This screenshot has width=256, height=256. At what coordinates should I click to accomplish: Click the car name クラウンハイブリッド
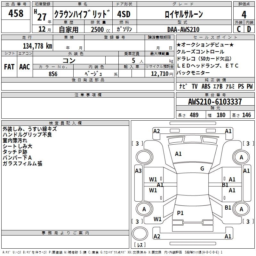82,14
